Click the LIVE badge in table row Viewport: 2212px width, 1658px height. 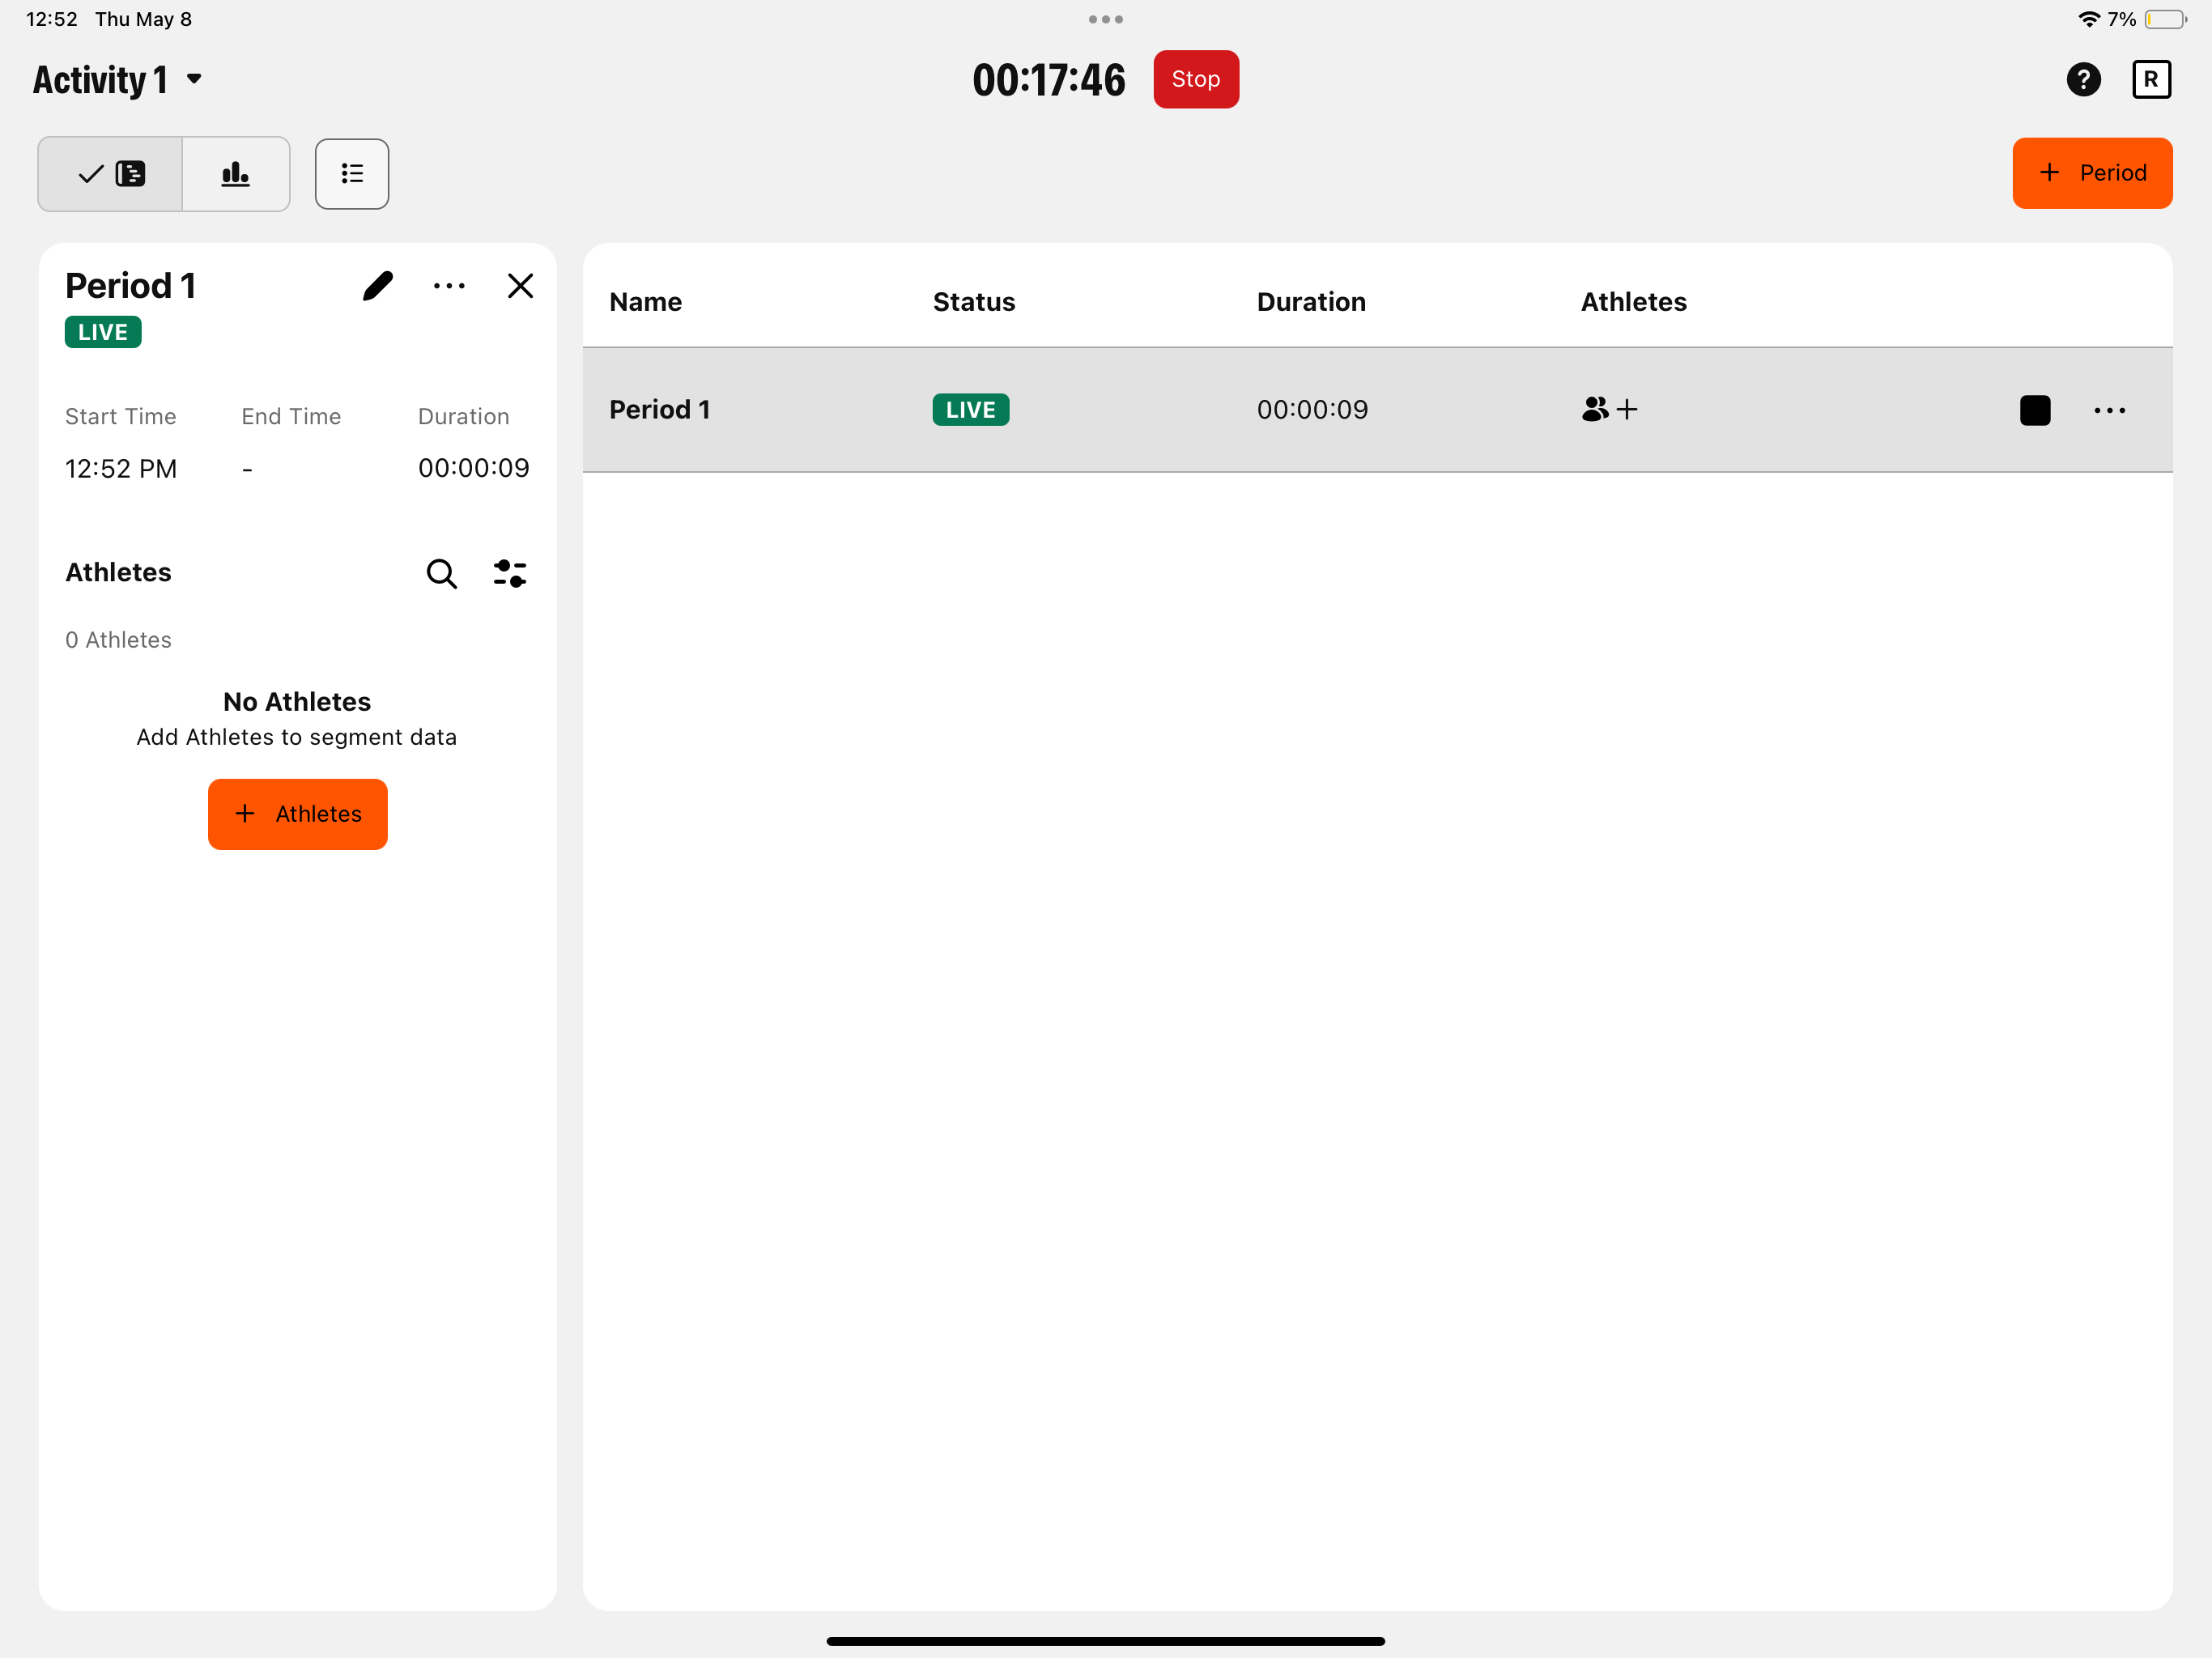pos(970,409)
